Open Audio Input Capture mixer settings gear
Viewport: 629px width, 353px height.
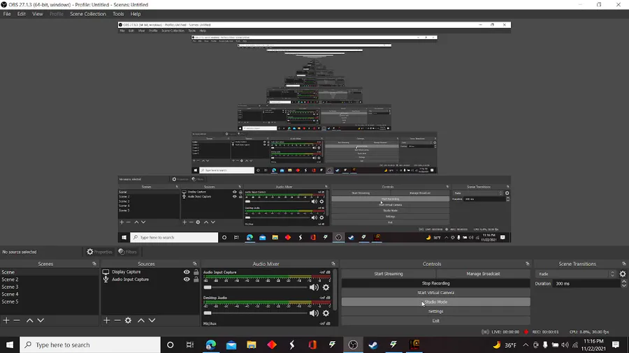(326, 287)
